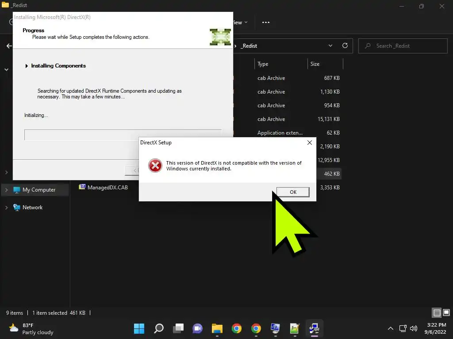Open taskbar Search
The height and width of the screenshot is (339, 453).
click(159, 328)
